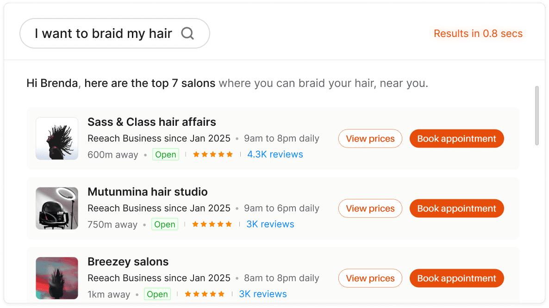Open the 4.3K reviews for Sass & Class
549x308 pixels.
pyautogui.click(x=275, y=154)
